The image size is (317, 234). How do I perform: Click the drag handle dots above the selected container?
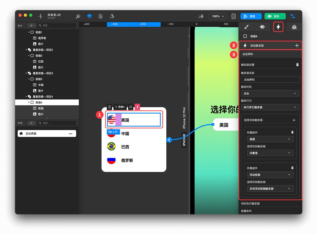pyautogui.click(x=110, y=107)
